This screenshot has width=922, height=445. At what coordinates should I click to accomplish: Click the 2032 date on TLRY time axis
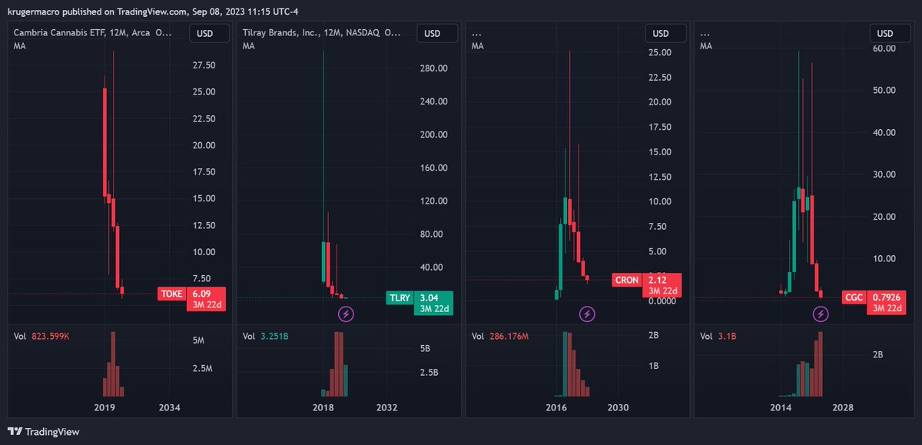386,407
